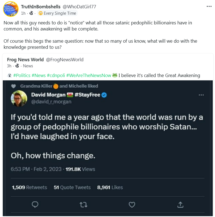Click the heart like icon below tweet stats

pos(132,205)
